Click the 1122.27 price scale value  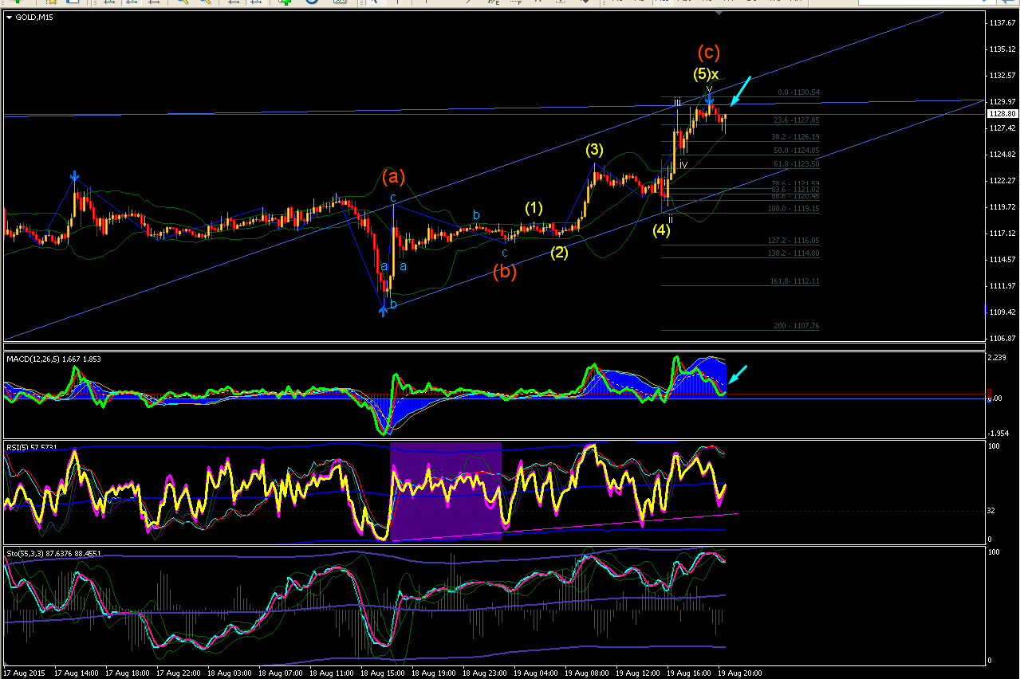click(1001, 181)
